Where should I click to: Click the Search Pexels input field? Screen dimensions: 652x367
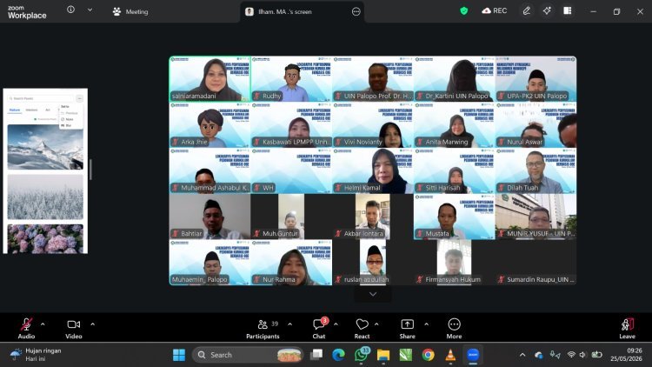41,98
